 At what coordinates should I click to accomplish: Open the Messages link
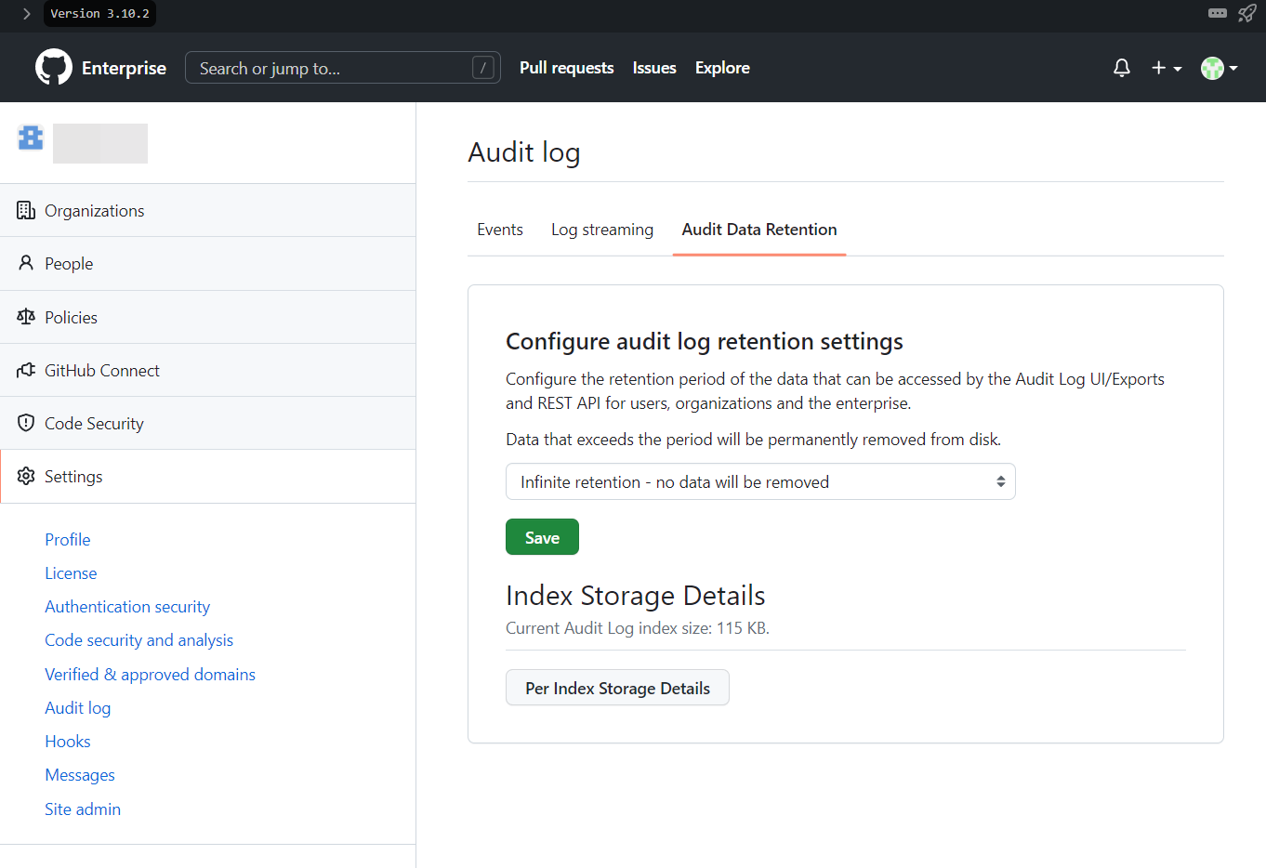coord(80,775)
